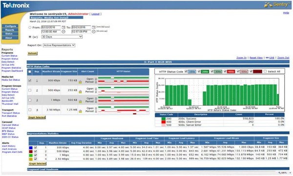Click the Zoom Out link
The height and width of the screenshot is (176, 293).
pyautogui.click(x=283, y=58)
